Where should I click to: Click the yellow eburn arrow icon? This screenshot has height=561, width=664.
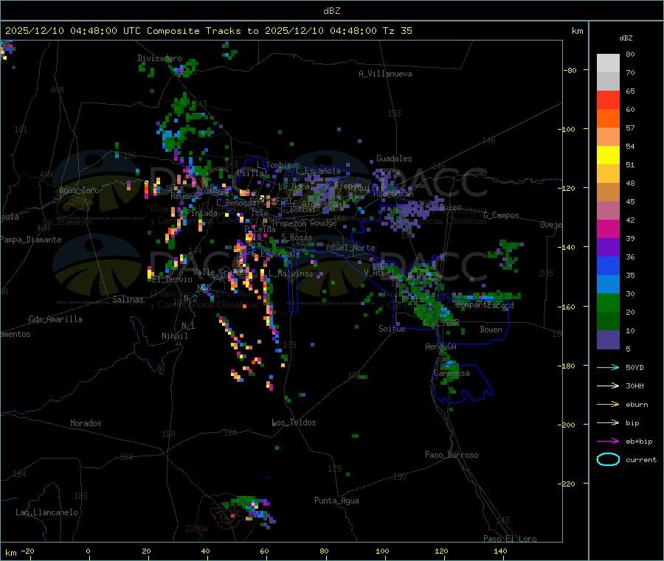pyautogui.click(x=608, y=405)
